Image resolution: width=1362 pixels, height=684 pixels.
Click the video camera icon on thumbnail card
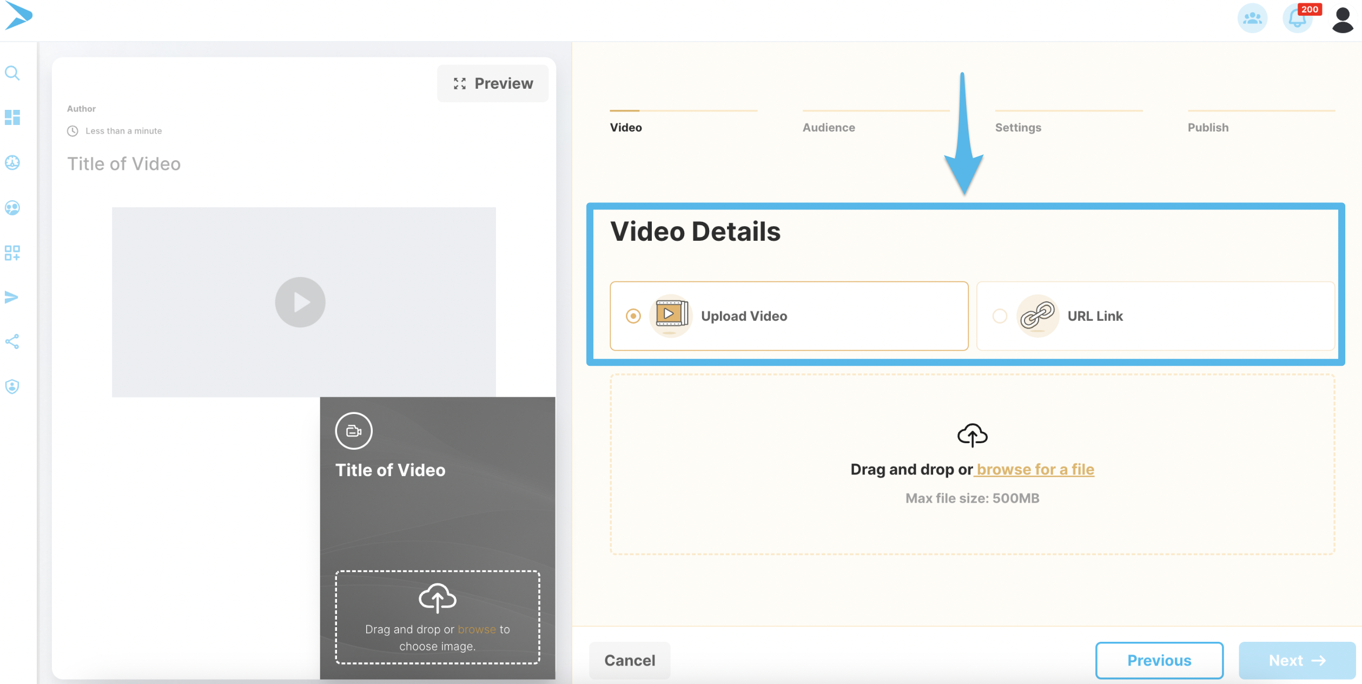coord(354,431)
